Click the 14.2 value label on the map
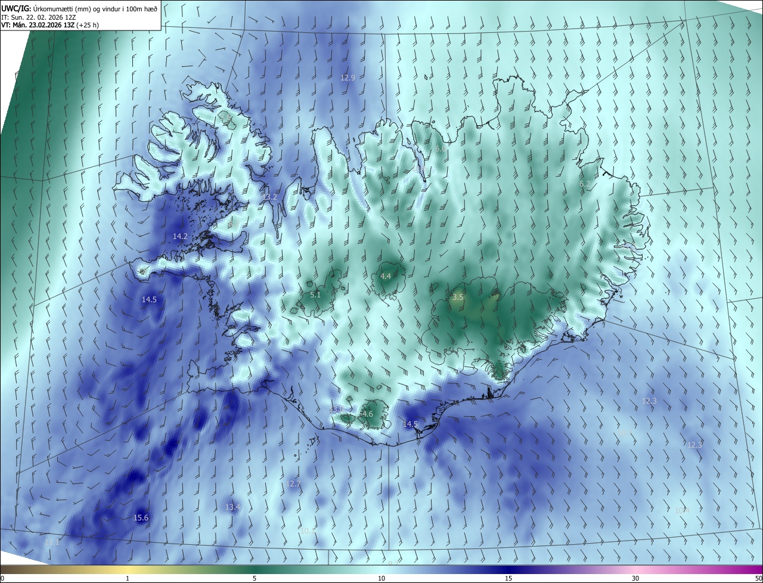763x583 pixels. (x=180, y=237)
